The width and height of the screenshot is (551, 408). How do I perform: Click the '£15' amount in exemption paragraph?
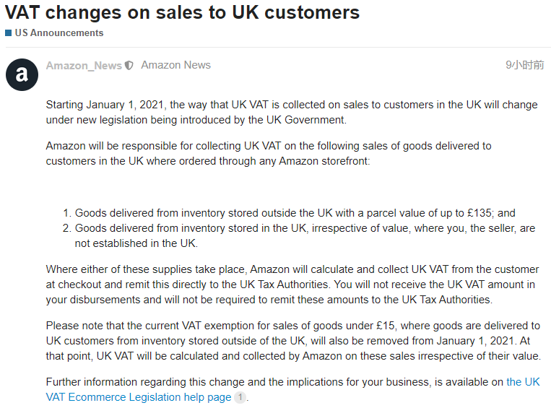[x=386, y=326]
